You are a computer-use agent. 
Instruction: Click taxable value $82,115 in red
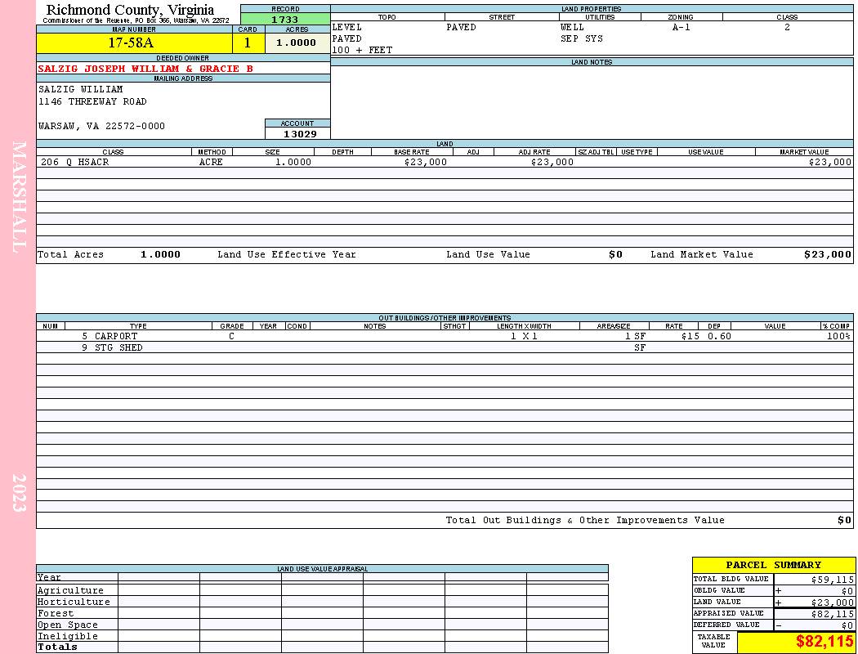824,642
